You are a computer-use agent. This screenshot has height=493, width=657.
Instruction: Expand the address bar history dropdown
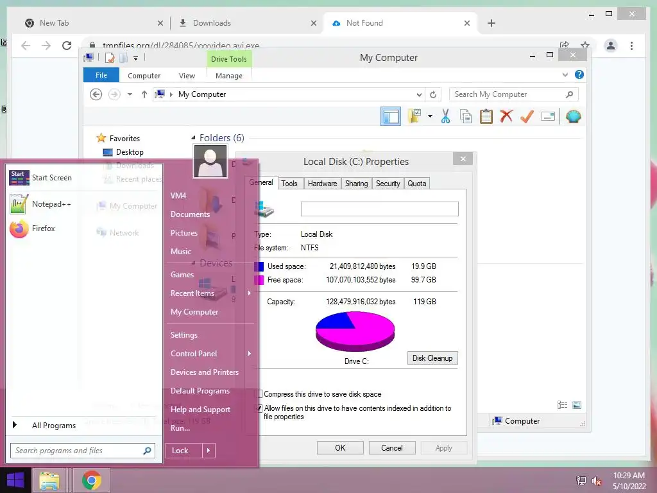(419, 94)
